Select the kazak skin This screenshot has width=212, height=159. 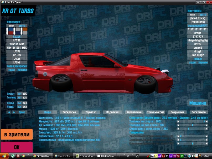[x=17, y=37]
